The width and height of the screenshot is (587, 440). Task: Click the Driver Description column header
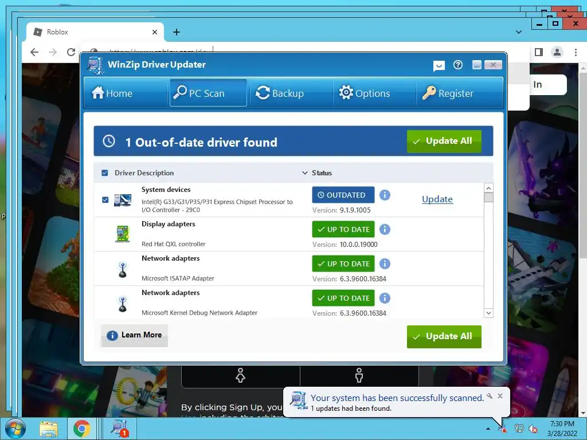tap(144, 173)
